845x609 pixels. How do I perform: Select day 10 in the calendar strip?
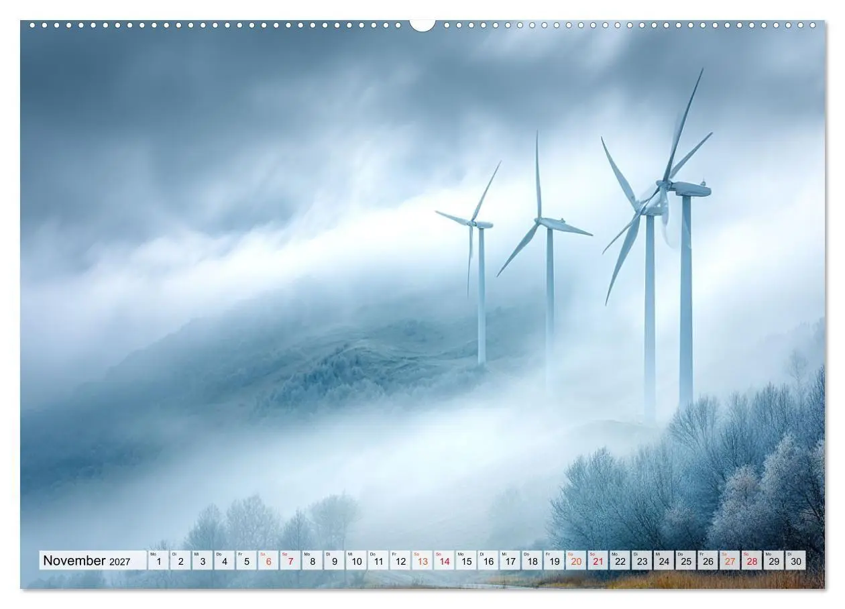pos(356,561)
